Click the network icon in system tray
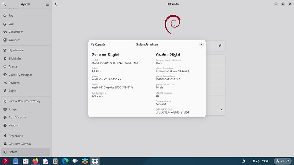The image size is (294, 165). click(278, 161)
